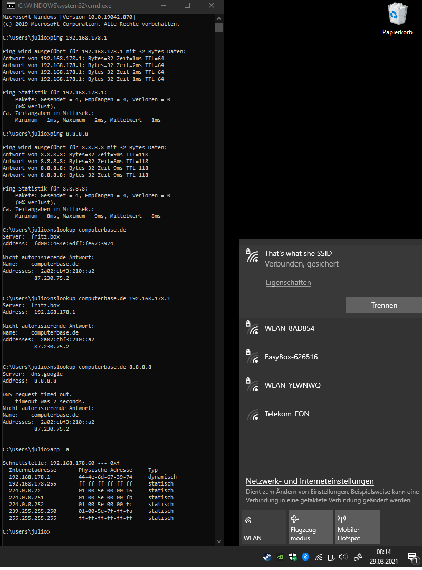Click the 'ping 8.8.8.8' command text
The width and height of the screenshot is (422, 570).
click(69, 134)
